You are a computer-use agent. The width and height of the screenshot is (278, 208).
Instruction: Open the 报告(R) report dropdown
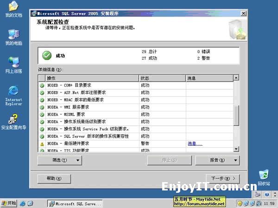217,160
